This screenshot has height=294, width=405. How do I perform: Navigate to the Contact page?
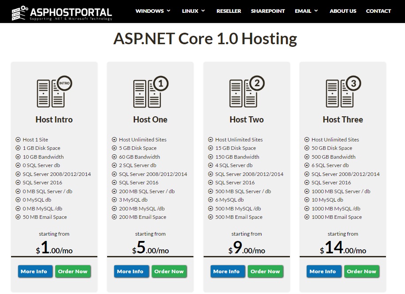(378, 11)
